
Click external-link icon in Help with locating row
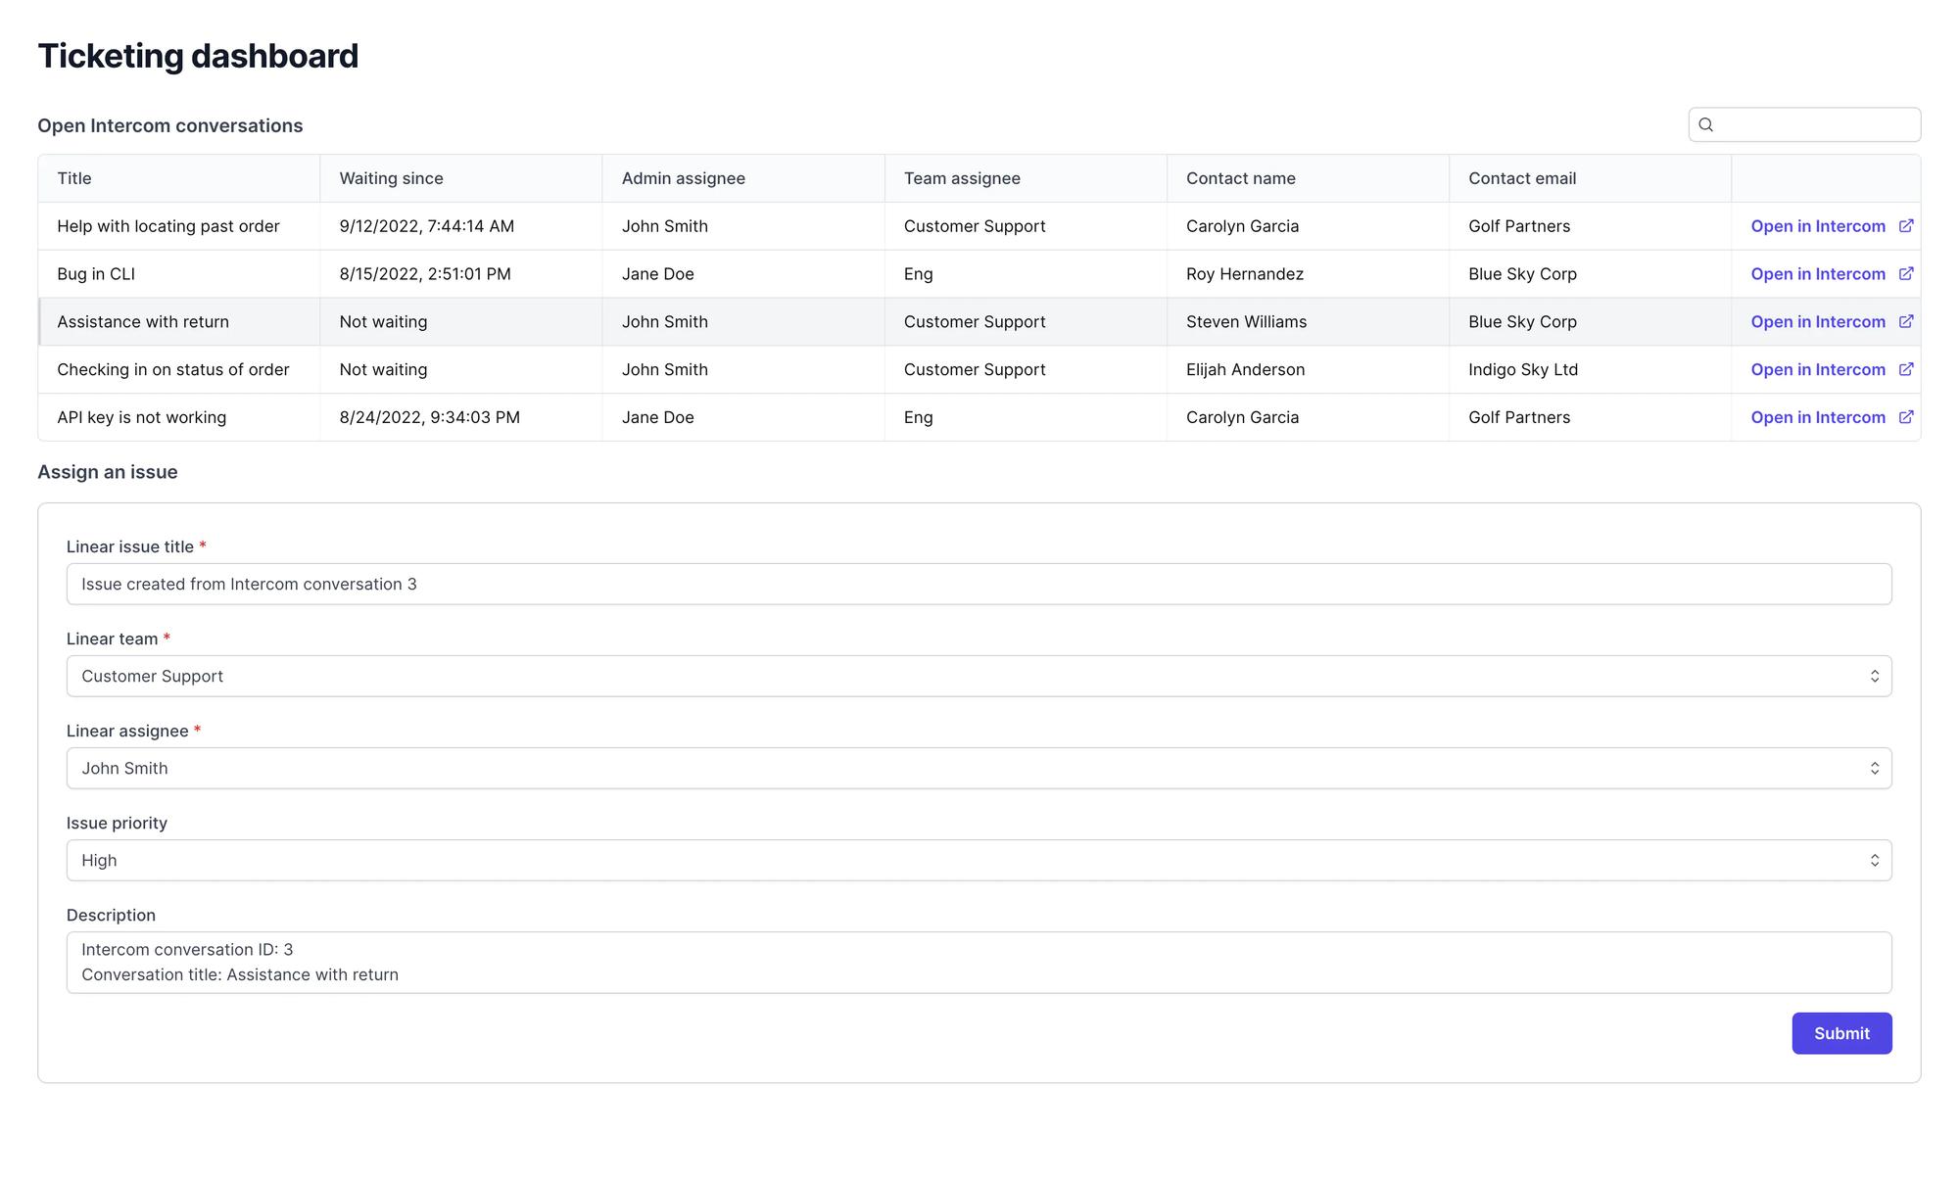tap(1906, 226)
